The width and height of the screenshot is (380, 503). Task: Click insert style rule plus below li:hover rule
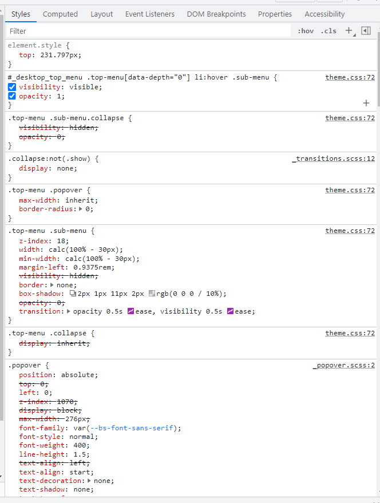pyautogui.click(x=366, y=103)
